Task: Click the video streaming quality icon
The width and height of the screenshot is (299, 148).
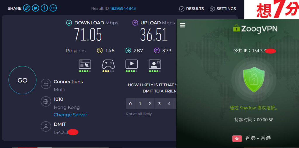Action: (131, 64)
